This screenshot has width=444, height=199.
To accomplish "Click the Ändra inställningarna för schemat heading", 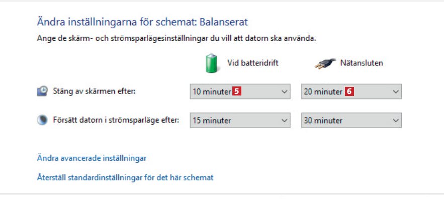I will pos(142,22).
